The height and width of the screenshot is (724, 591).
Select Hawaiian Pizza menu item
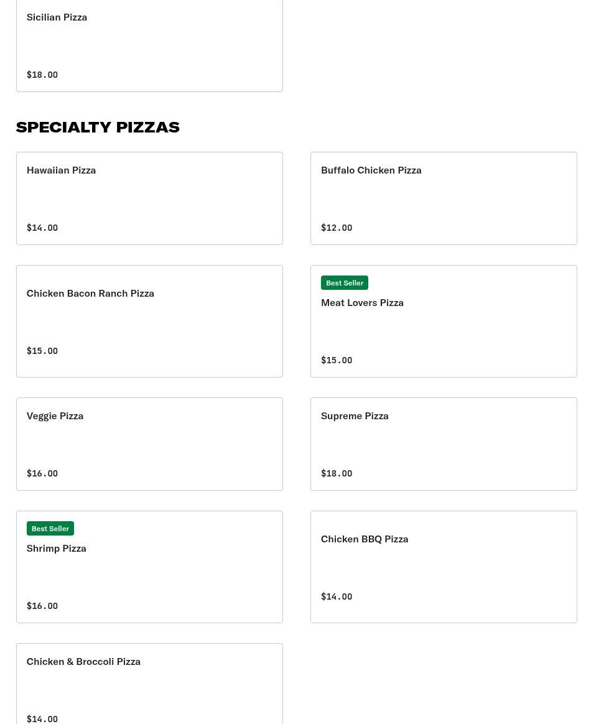(x=149, y=198)
